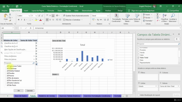This screenshot has width=182, height=102.
Task: Pick the red font color button
Action: [x=40, y=20]
